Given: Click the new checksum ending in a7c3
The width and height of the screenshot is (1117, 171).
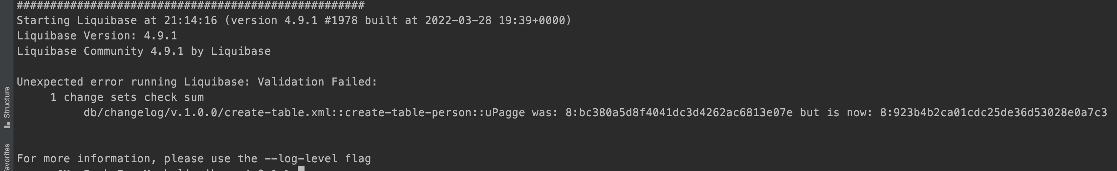Looking at the screenshot, I should pyautogui.click(x=993, y=113).
